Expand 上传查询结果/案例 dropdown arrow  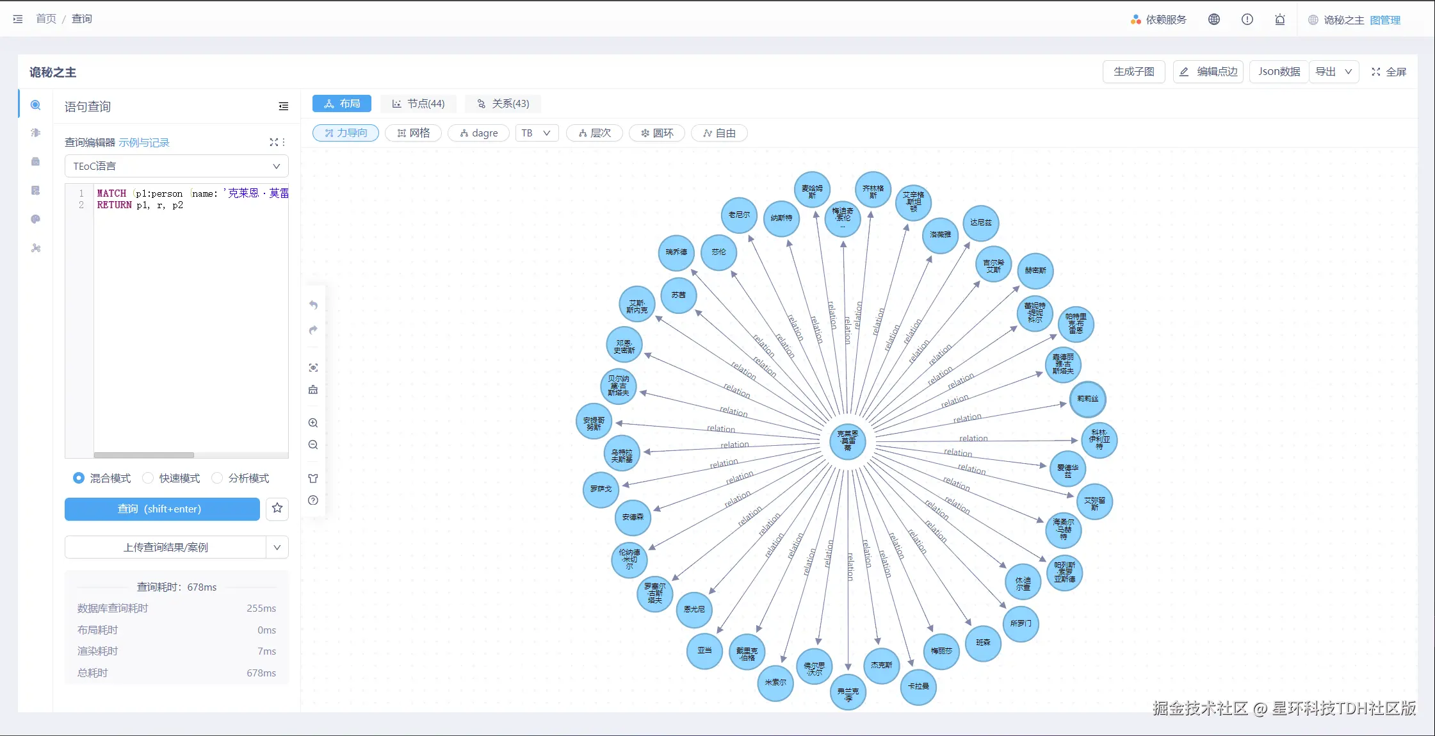pyautogui.click(x=277, y=548)
